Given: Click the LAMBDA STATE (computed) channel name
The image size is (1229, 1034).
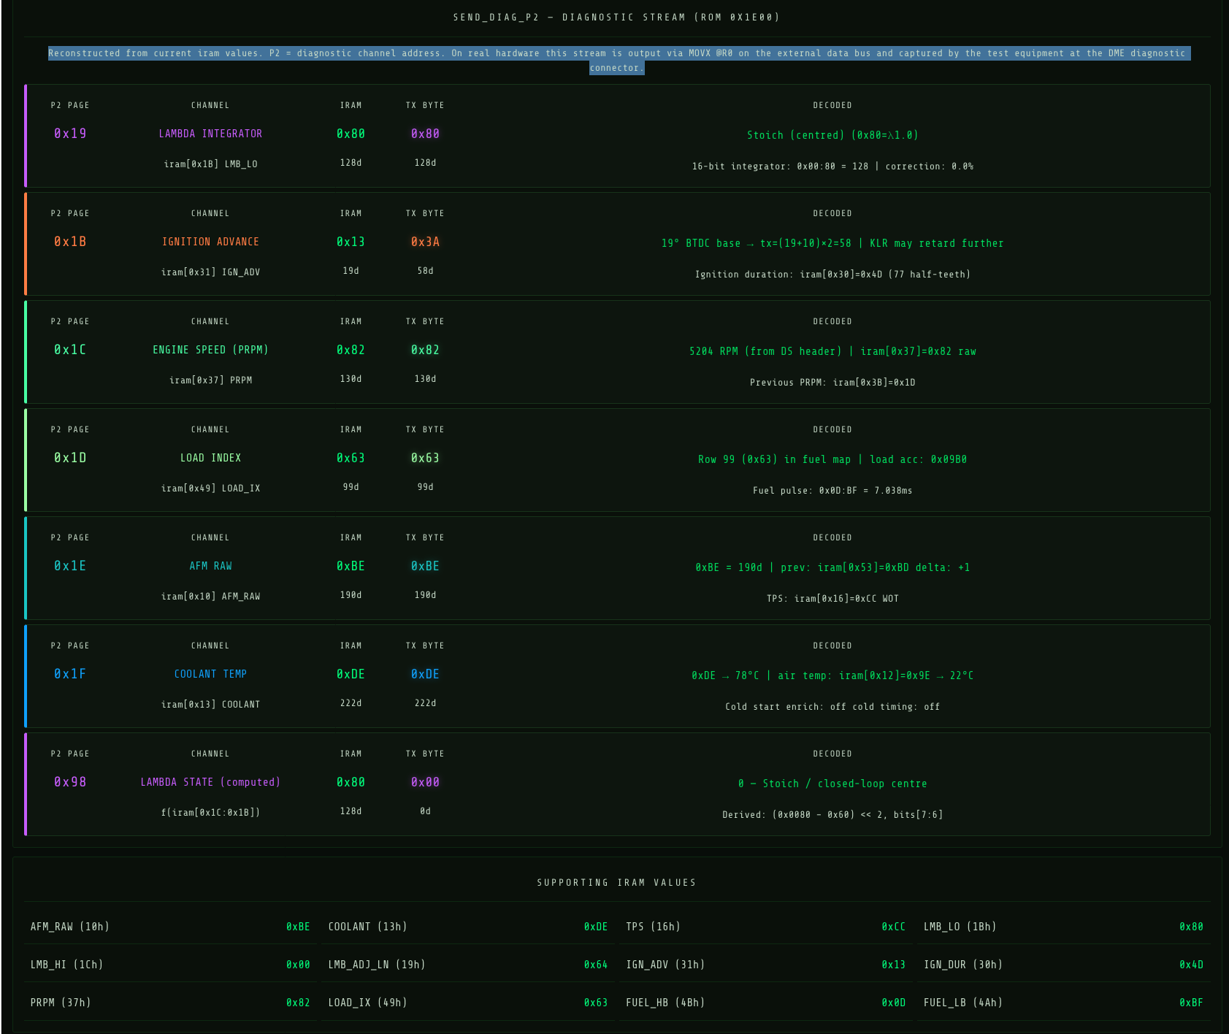Looking at the screenshot, I should (x=210, y=782).
